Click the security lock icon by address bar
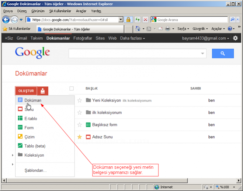This screenshot has width=243, height=191. coord(128,20)
